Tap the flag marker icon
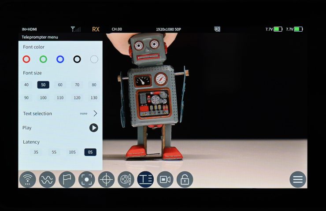 67,179
